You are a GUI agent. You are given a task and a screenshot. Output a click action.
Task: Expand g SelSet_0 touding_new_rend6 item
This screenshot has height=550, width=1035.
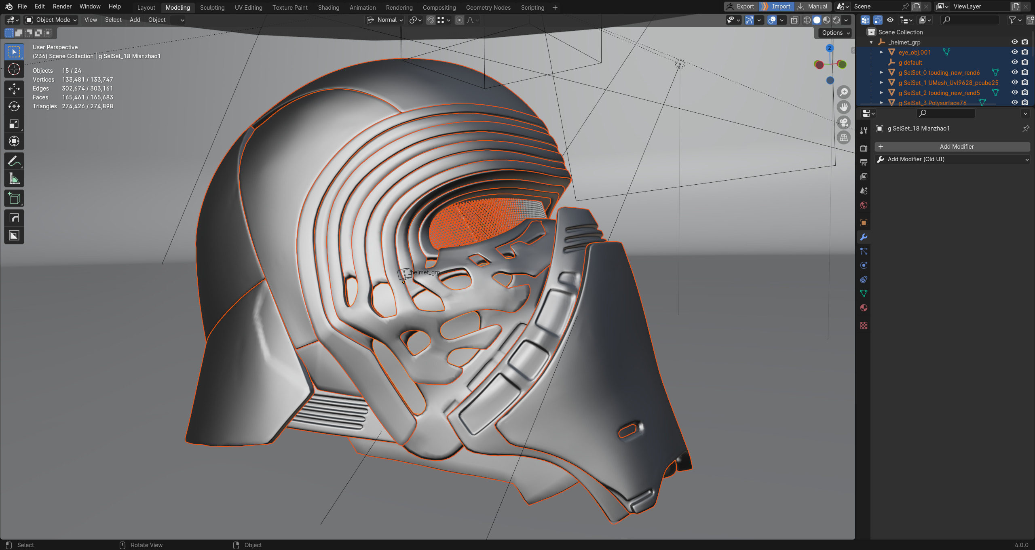click(882, 72)
